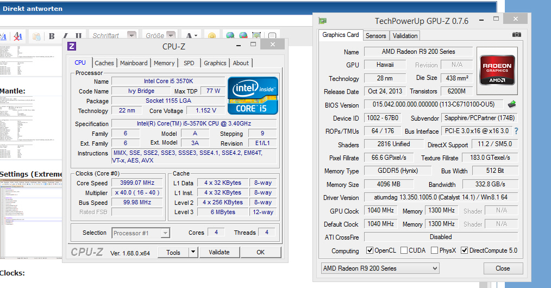Image resolution: width=551 pixels, height=288 pixels.
Task: Open the Validation tab in GPU-Z
Action: tap(405, 35)
